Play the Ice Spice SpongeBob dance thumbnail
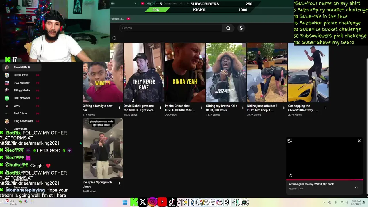The image size is (368, 207). [x=103, y=148]
